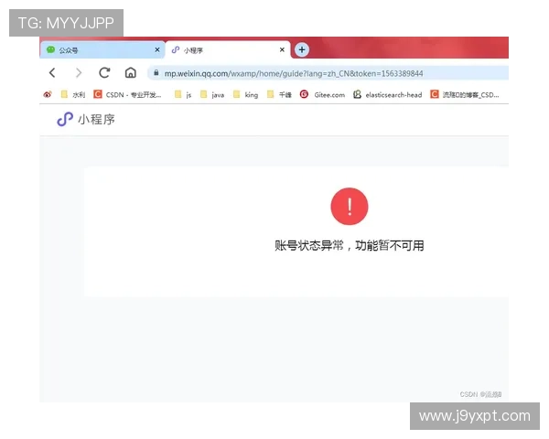Click the lock icon in address bar
The height and width of the screenshot is (439, 549).
156,73
